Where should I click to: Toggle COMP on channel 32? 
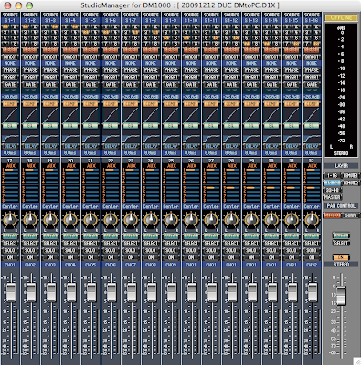point(312,104)
